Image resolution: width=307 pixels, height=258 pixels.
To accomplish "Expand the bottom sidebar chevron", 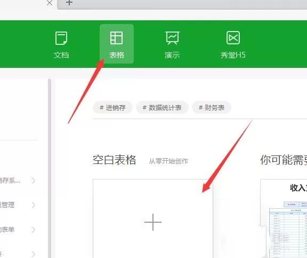I will [x=34, y=254].
